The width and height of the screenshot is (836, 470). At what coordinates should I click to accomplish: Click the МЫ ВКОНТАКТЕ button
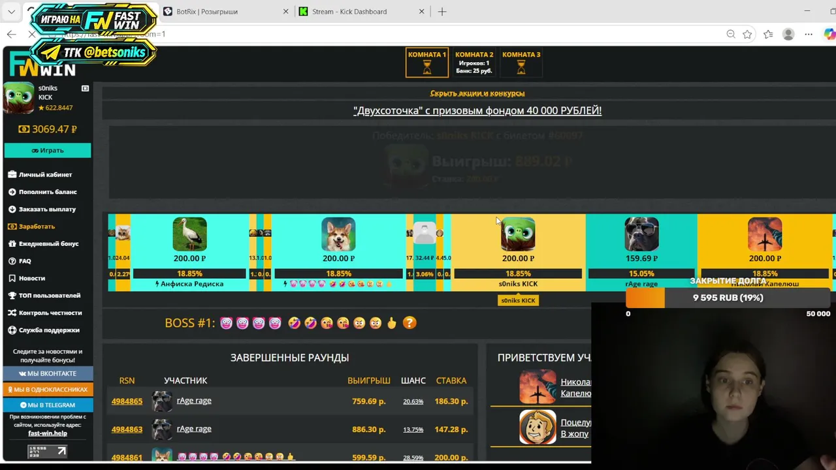pos(48,373)
